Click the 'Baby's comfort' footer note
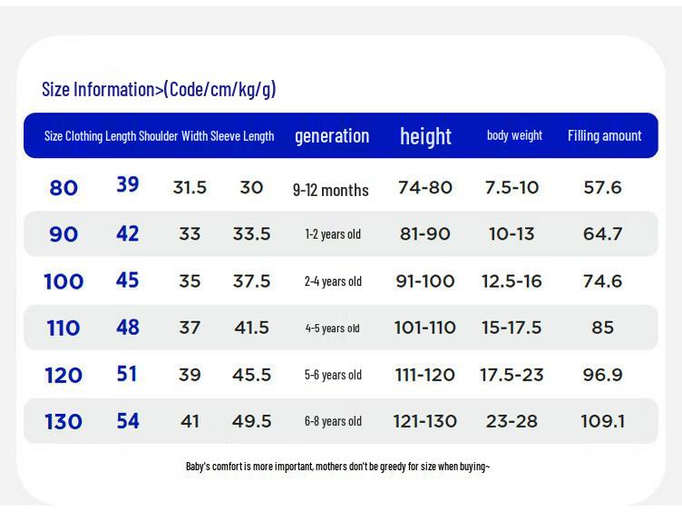The height and width of the screenshot is (512, 682). point(338,467)
